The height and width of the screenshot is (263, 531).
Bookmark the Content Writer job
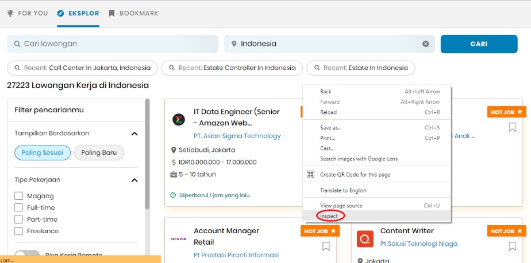tap(513, 246)
